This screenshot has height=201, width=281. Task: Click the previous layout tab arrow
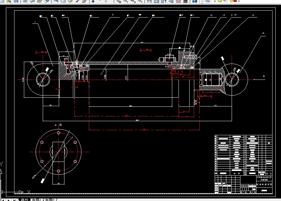[3, 200]
